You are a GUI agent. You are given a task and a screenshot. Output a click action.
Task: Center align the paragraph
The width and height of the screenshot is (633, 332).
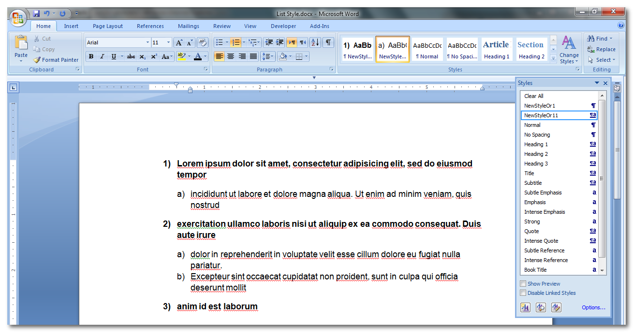[x=231, y=57]
